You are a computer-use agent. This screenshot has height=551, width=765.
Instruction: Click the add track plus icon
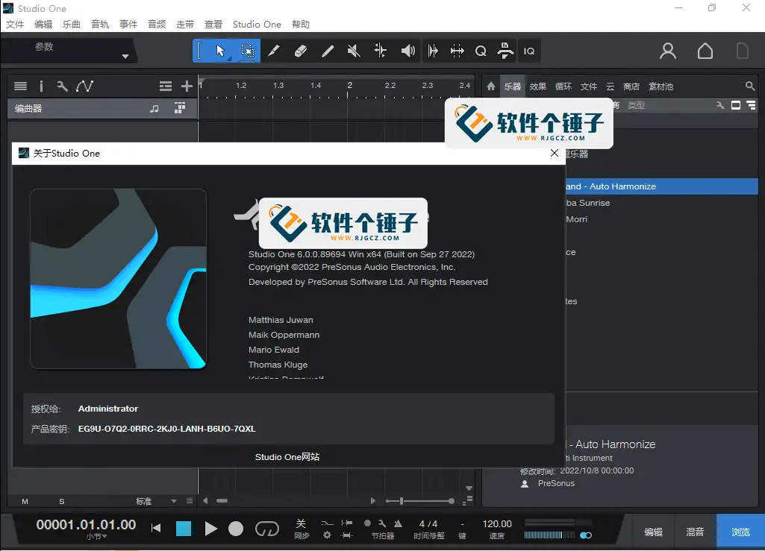187,86
